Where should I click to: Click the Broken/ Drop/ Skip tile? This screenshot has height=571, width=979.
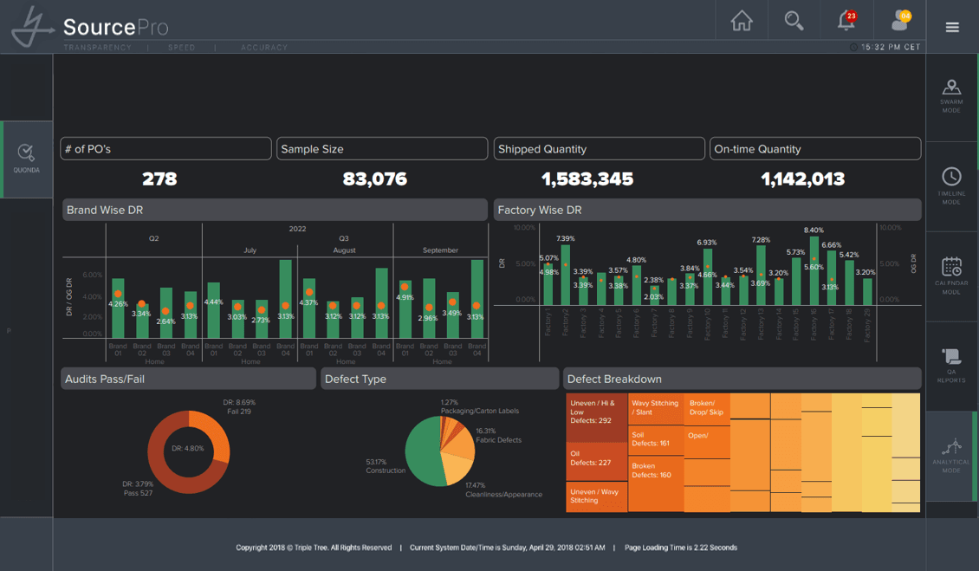(707, 409)
